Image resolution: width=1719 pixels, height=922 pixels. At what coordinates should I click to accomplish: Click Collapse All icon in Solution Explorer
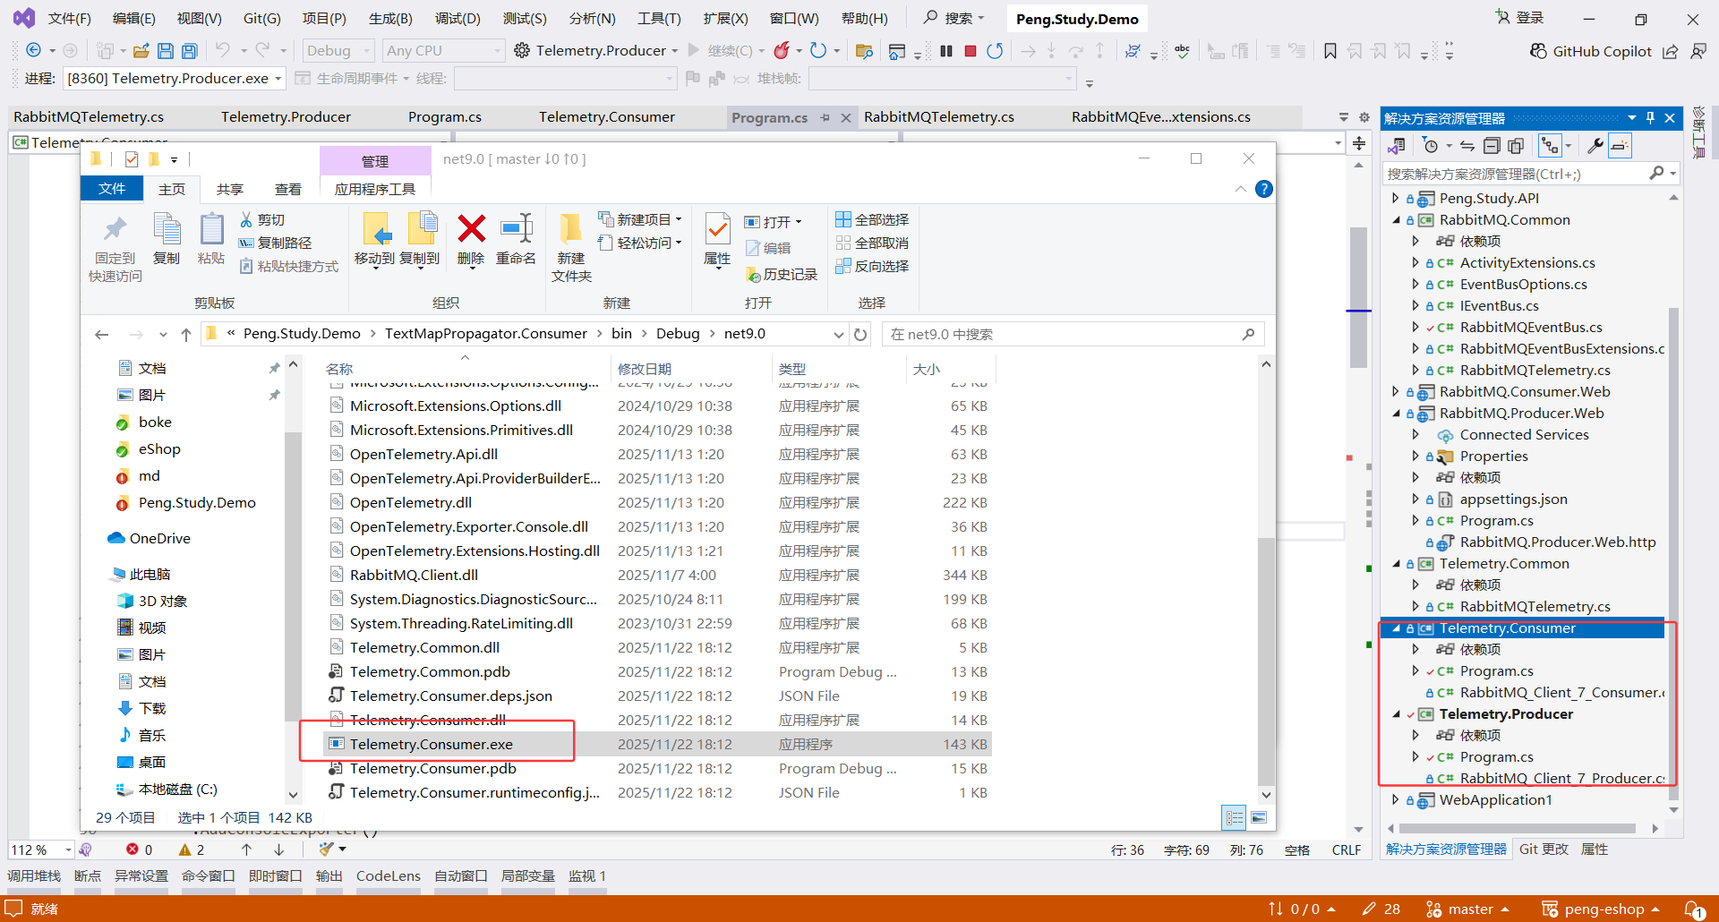(x=1492, y=146)
